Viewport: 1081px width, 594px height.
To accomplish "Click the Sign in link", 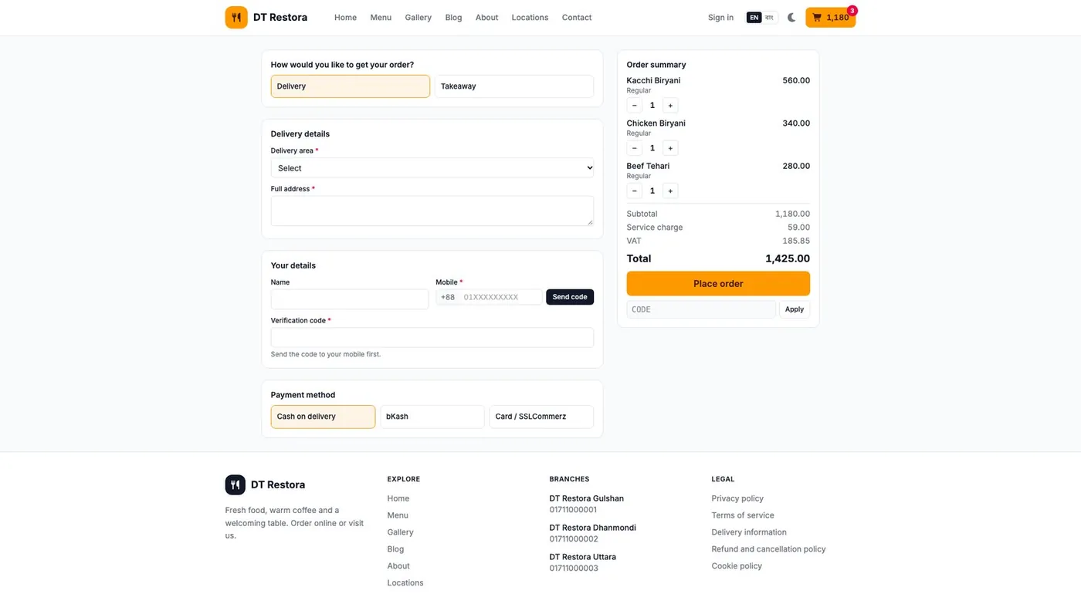I will click(x=720, y=18).
